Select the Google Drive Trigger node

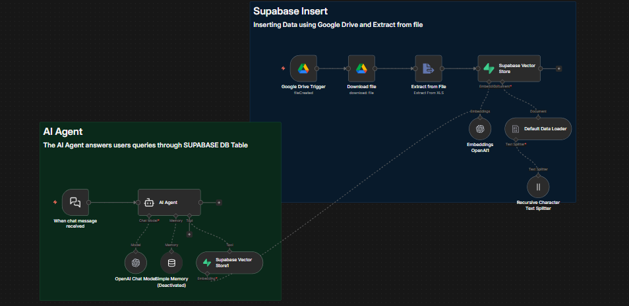pyautogui.click(x=303, y=68)
